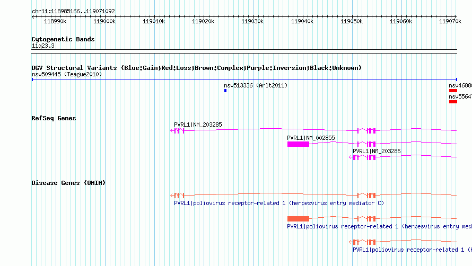Open the Cytogenetic Bands track heading
The width and height of the screenshot is (472, 266).
[63, 39]
